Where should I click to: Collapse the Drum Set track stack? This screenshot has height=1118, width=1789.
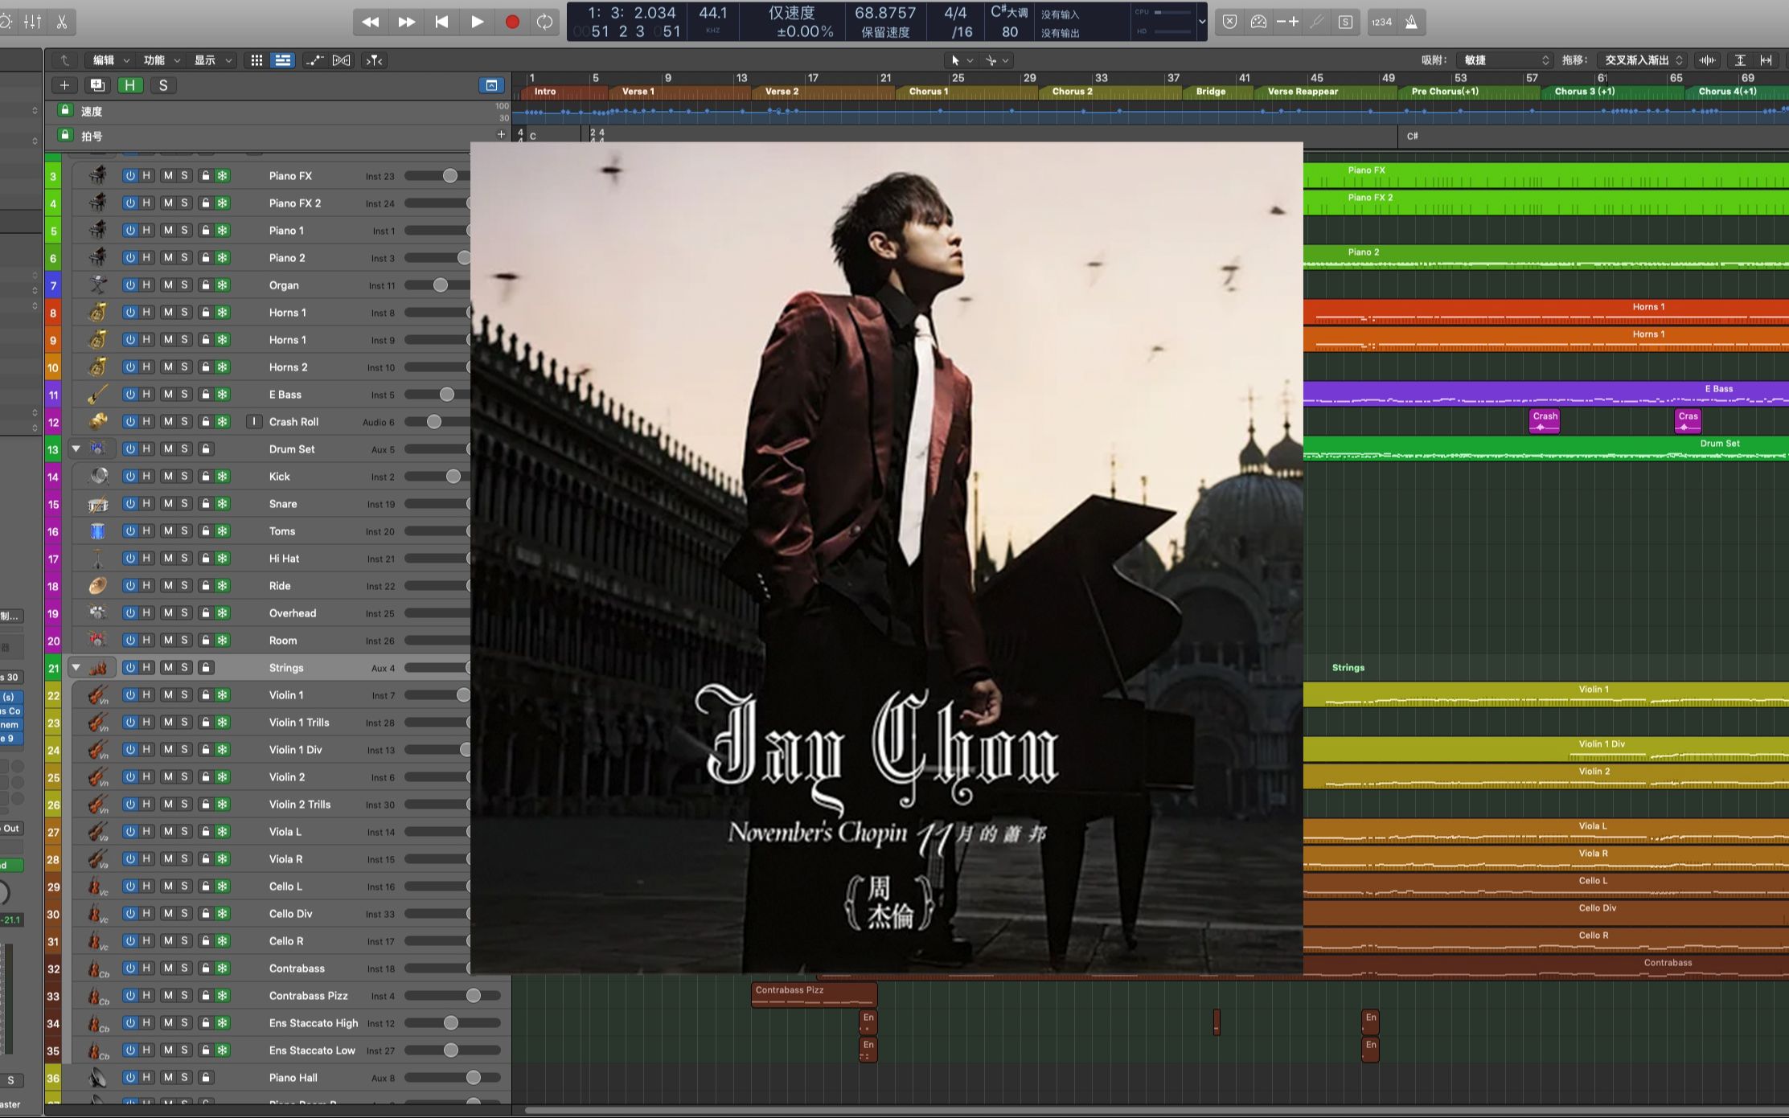(x=76, y=448)
